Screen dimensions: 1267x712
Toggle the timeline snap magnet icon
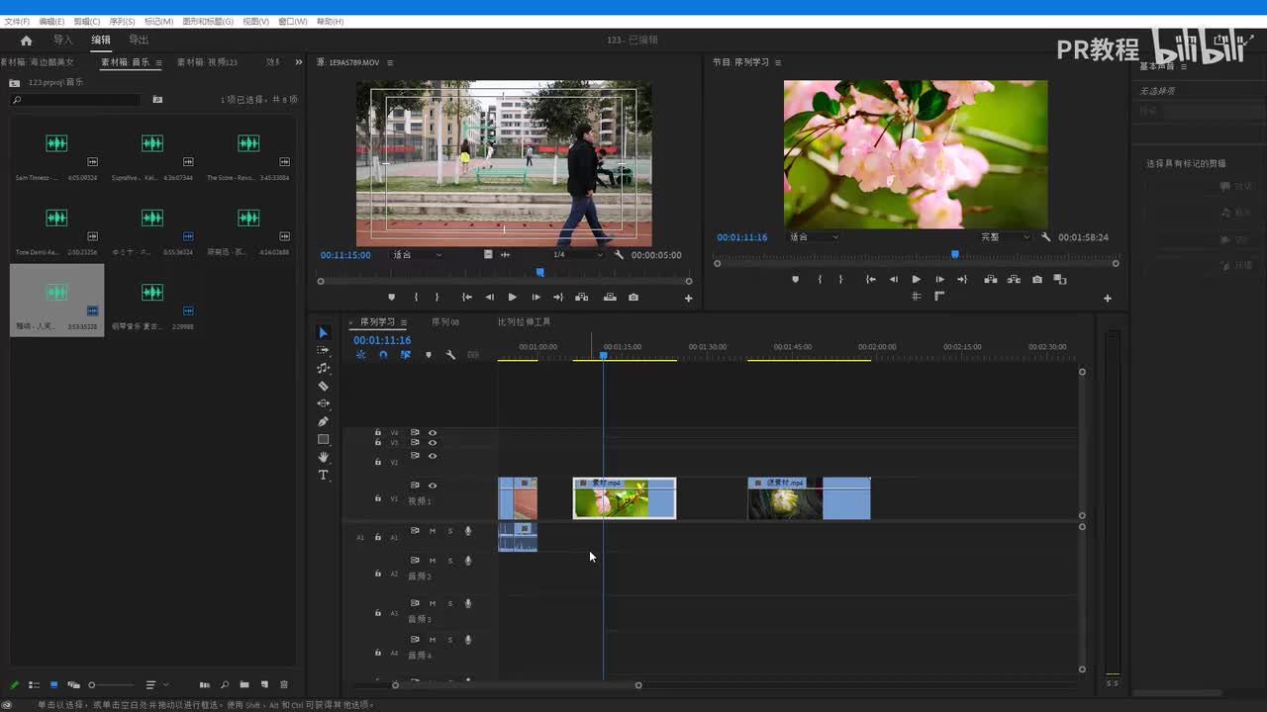click(383, 355)
